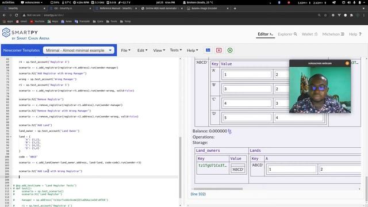This screenshot has width=368, height=207.
Task: Open the Apps bookmark shortcut
Action: click(x=8, y=21)
